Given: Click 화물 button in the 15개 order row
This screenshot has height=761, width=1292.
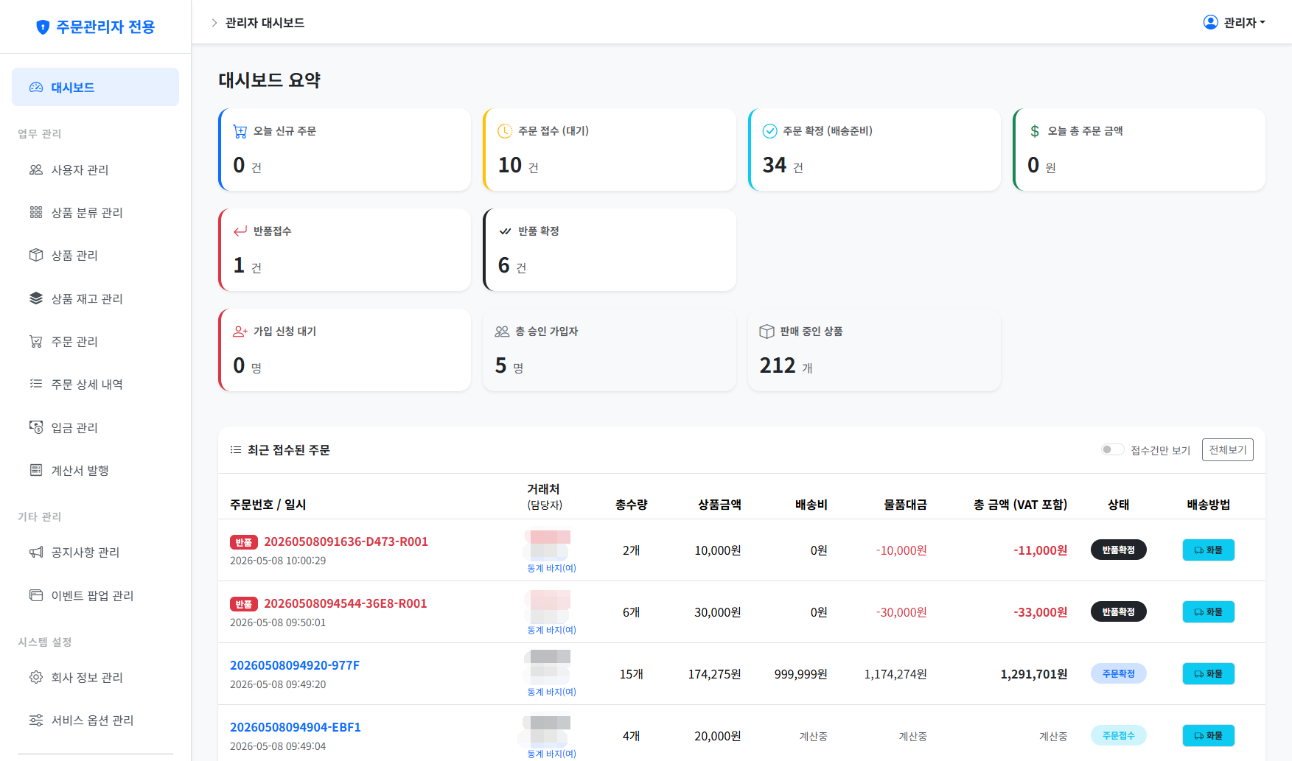Looking at the screenshot, I should 1208,673.
